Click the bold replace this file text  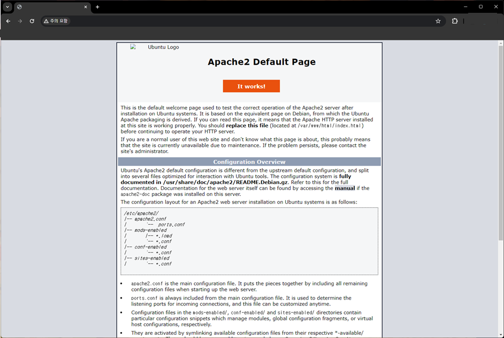pyautogui.click(x=247, y=125)
